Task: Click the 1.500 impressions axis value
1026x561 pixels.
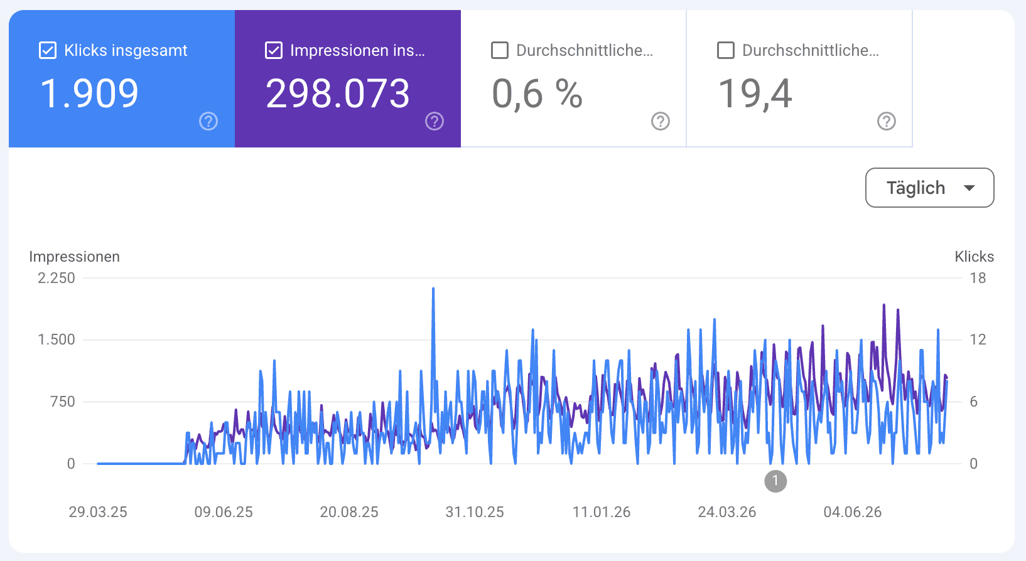Action: tap(57, 339)
